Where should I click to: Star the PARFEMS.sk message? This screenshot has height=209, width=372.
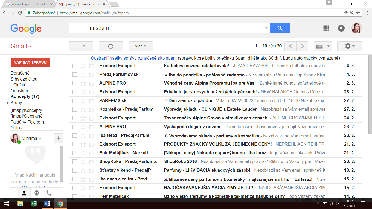tap(83, 100)
